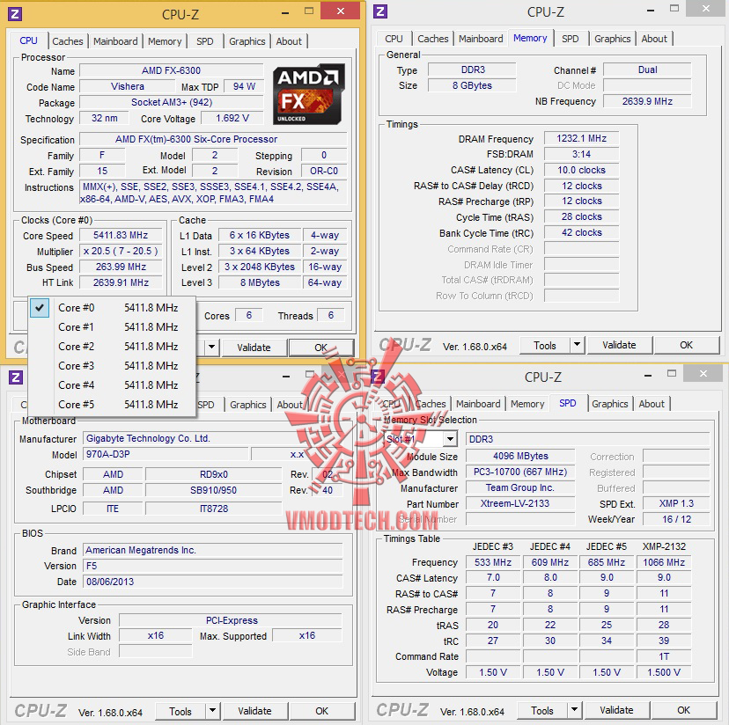The image size is (729, 725).
Task: Open Graphics tab in the SPD window
Action: coord(609,404)
